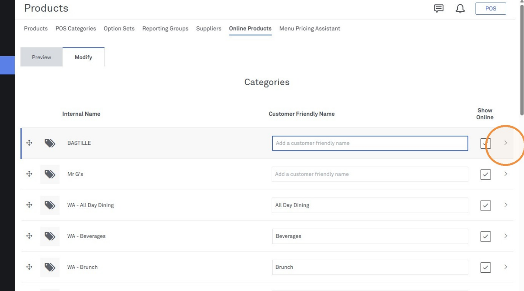Open the Reporting Groups tab

click(165, 28)
